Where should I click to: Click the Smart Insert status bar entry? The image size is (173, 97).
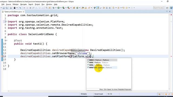point(99,94)
